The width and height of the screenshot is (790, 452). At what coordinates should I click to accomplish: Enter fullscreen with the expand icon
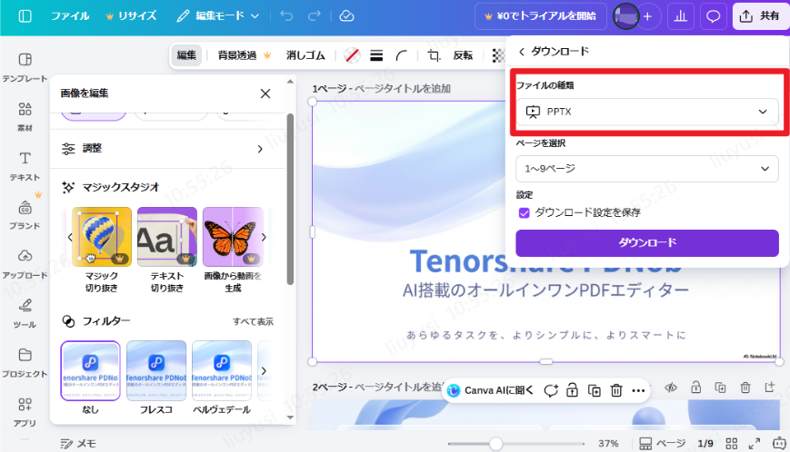click(x=755, y=444)
